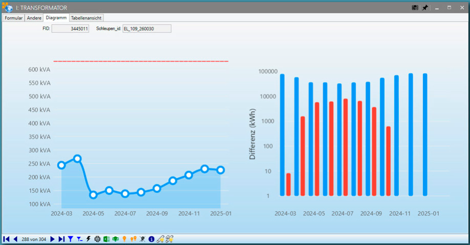Click the remove filter funnel icon
Screen dimensions: 470x245
(x=79, y=239)
